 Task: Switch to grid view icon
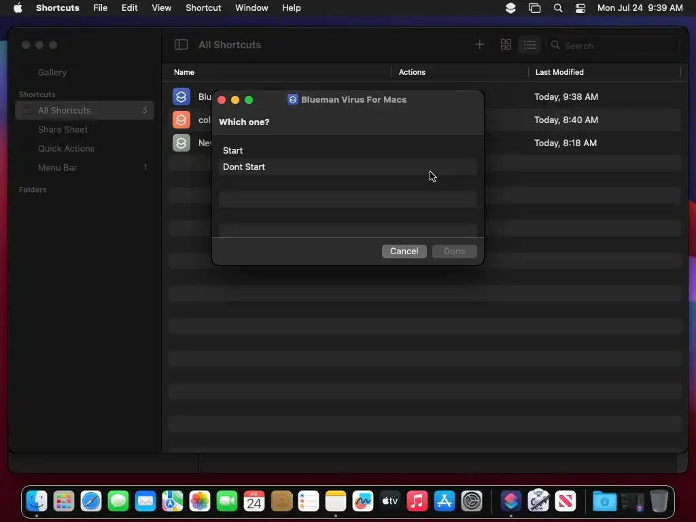point(506,44)
